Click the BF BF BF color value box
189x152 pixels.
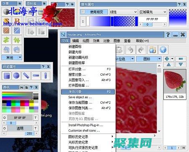pos(20,118)
